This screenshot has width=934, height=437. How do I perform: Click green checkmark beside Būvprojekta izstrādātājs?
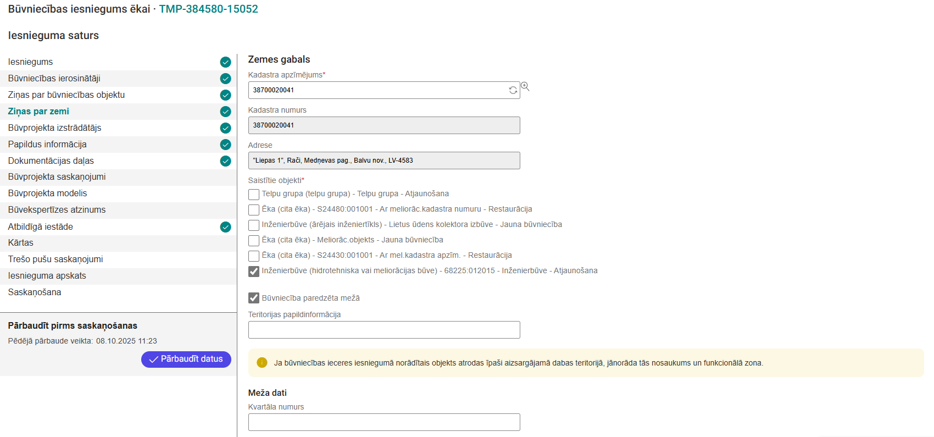225,128
